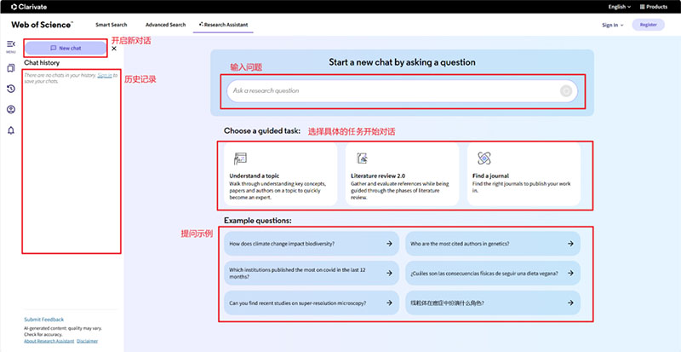
Task: Ask the most cited authors in genetics example
Action: click(x=493, y=244)
